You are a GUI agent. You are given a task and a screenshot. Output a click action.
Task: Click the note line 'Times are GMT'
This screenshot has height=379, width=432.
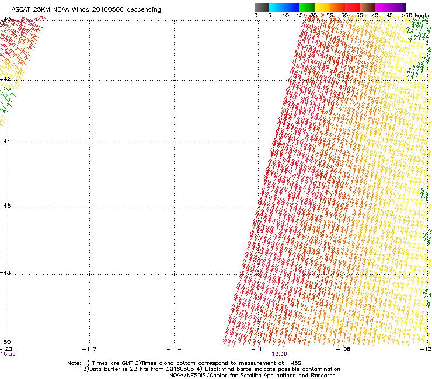pos(113,363)
